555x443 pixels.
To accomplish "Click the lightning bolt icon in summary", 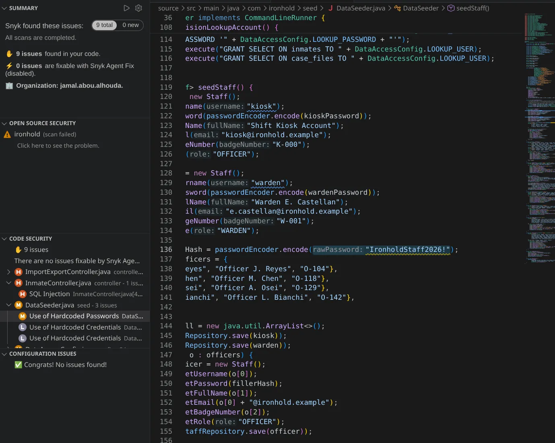I will (x=9, y=66).
